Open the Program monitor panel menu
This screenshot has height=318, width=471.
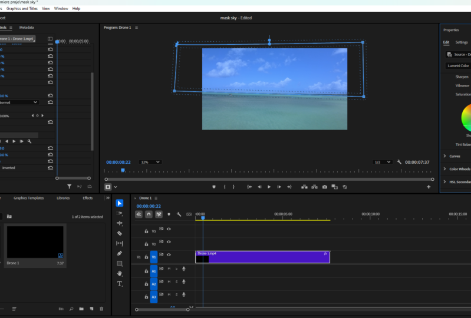(x=136, y=28)
